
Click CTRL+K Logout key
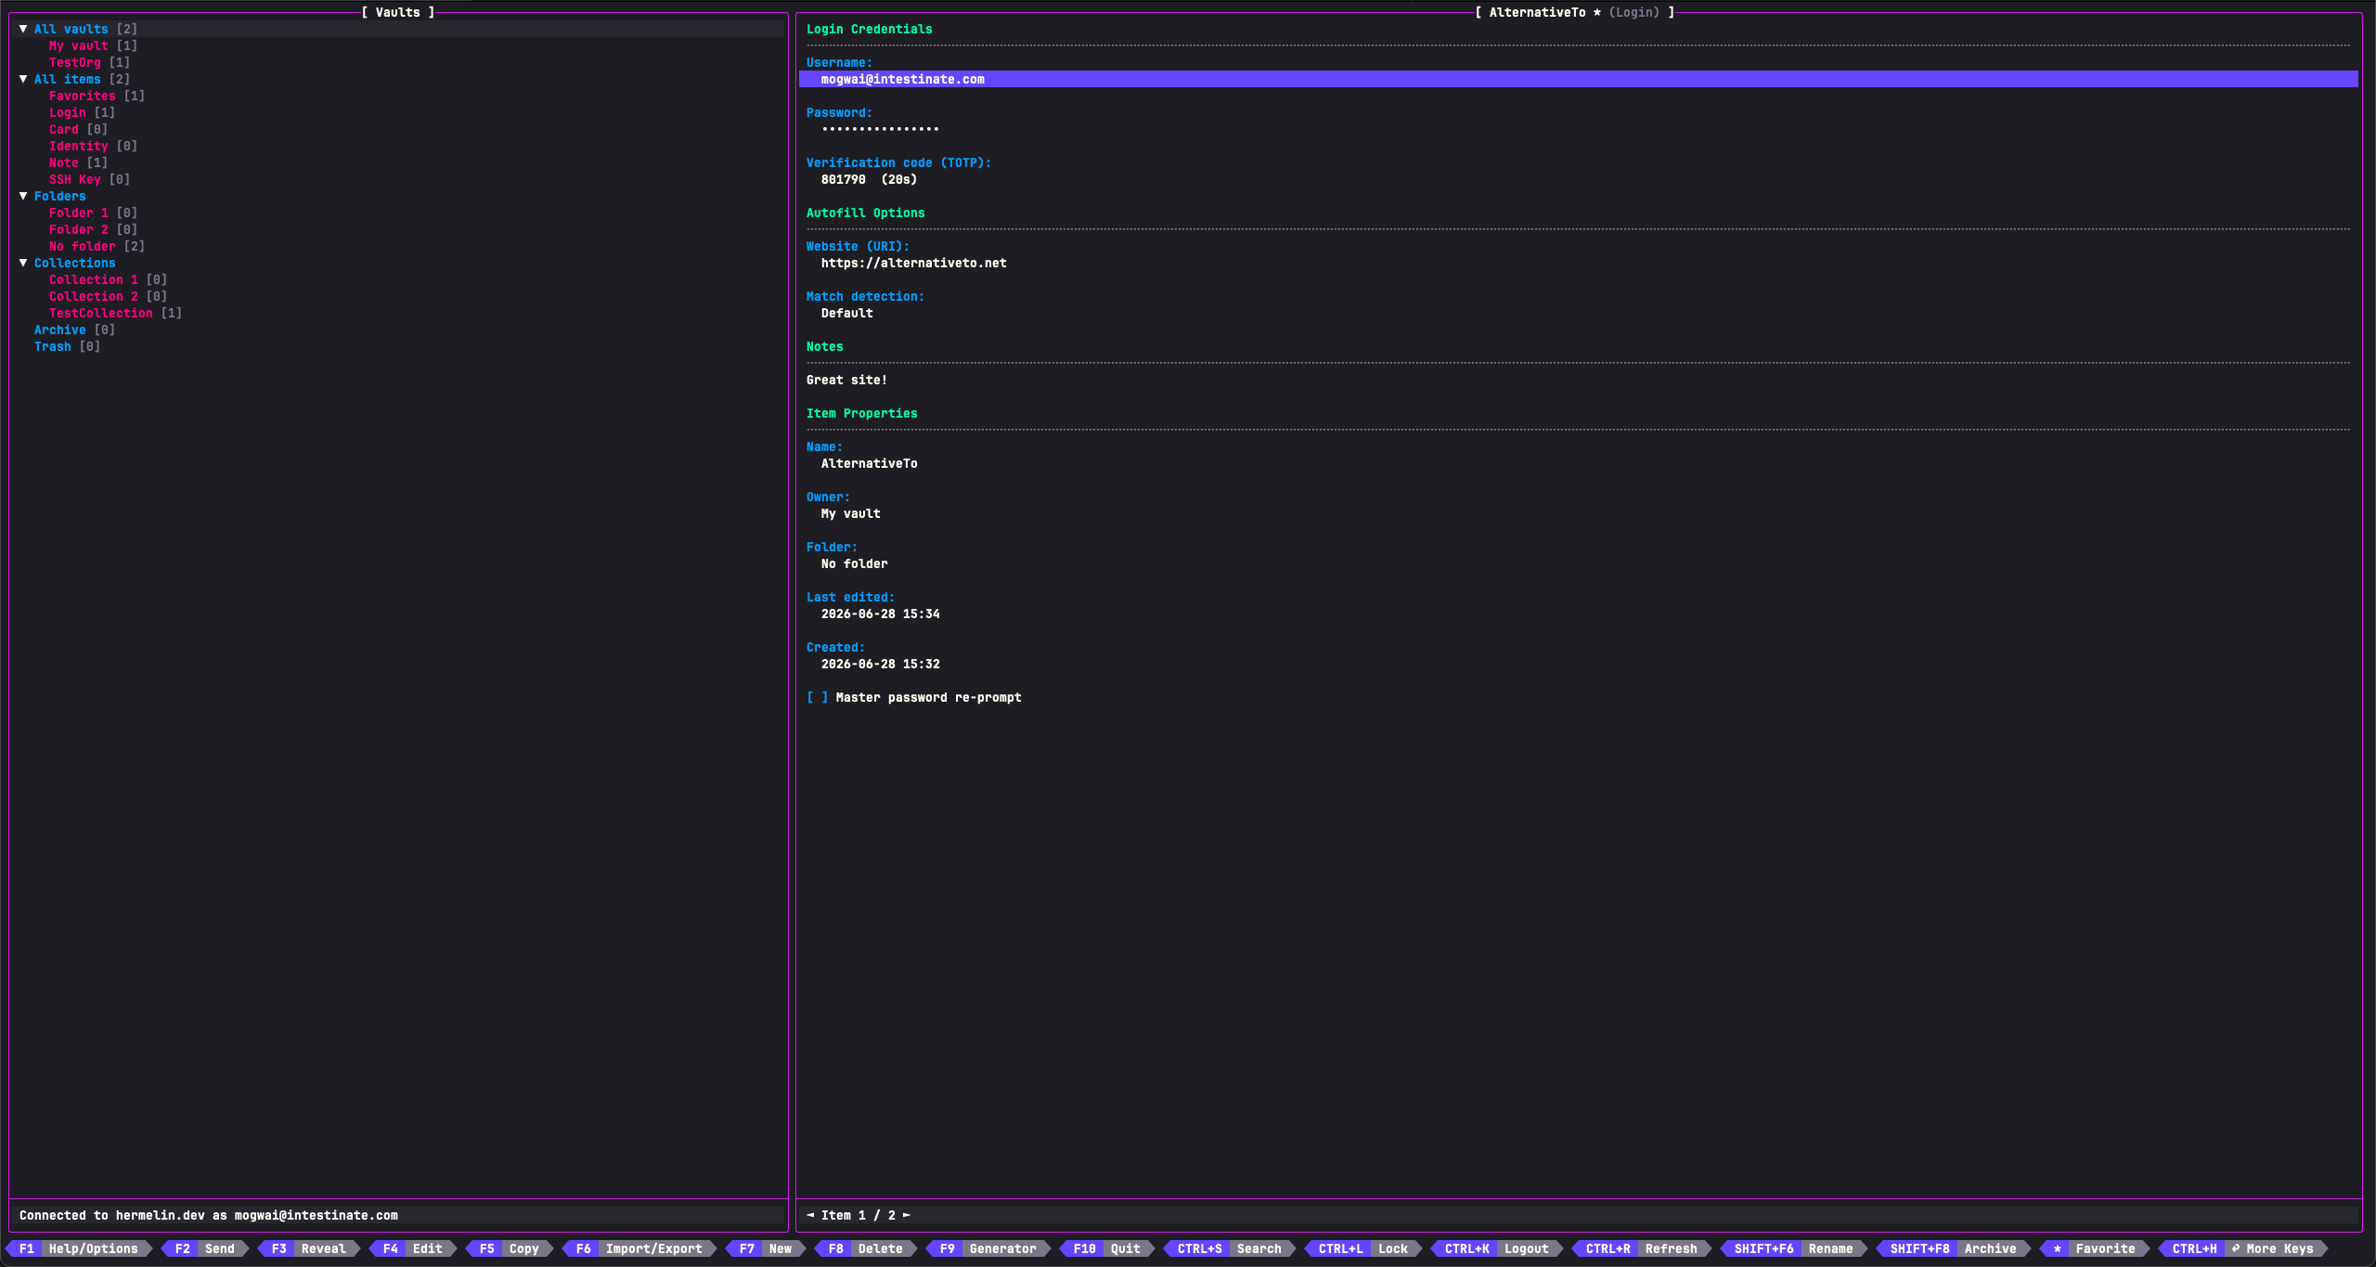coord(1497,1248)
